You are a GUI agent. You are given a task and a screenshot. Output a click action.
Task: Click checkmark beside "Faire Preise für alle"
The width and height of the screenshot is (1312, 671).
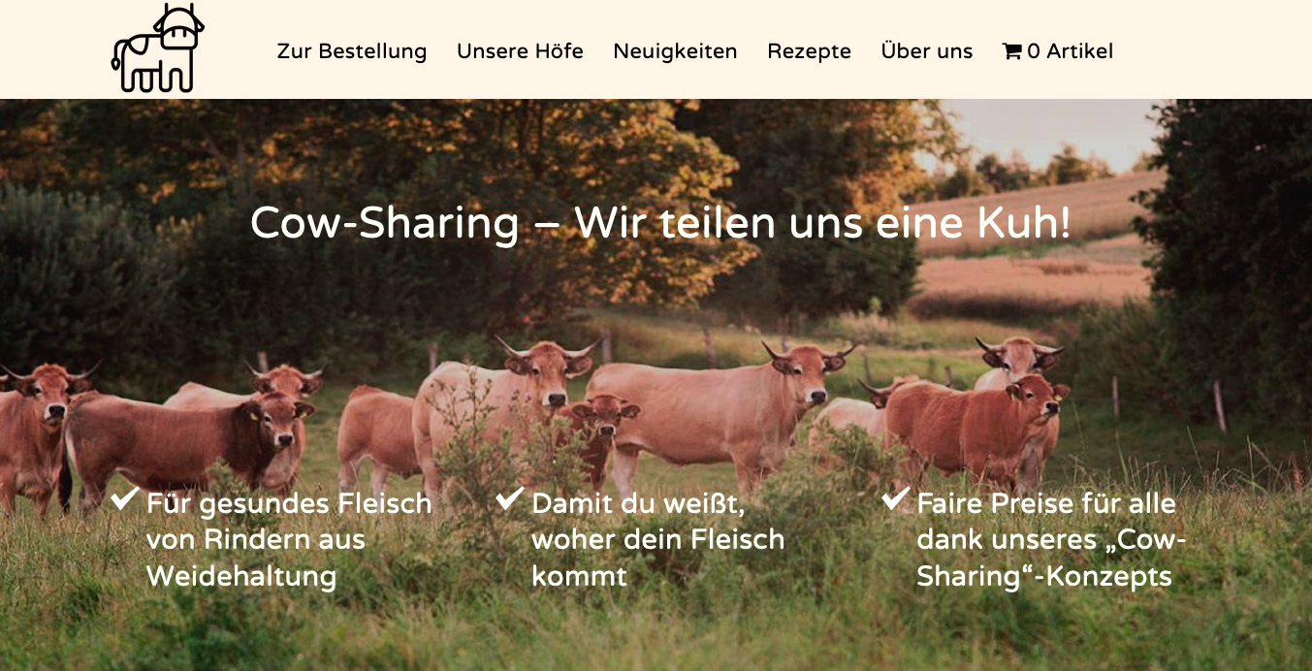pos(894,498)
